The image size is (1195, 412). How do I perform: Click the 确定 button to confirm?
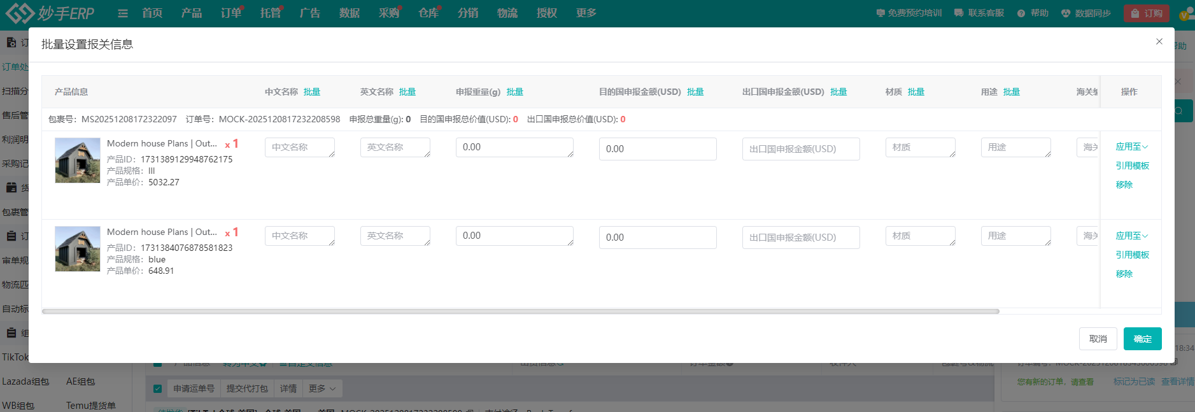pos(1142,339)
